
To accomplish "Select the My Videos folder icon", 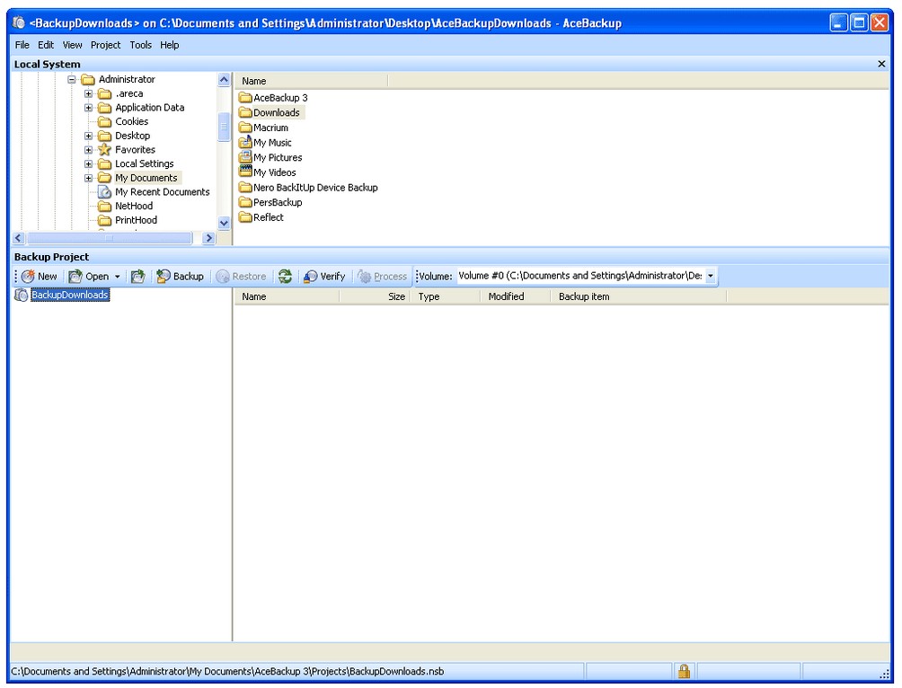I will (x=245, y=172).
